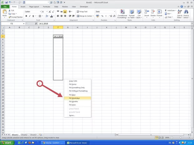Screen dimensions: 194x145
Task: Select Fill Months in the context menu
Action: click(74, 102)
